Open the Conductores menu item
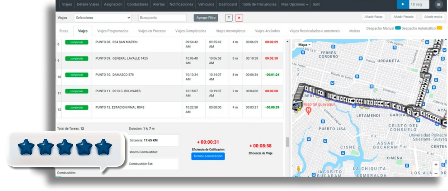 [138, 4]
